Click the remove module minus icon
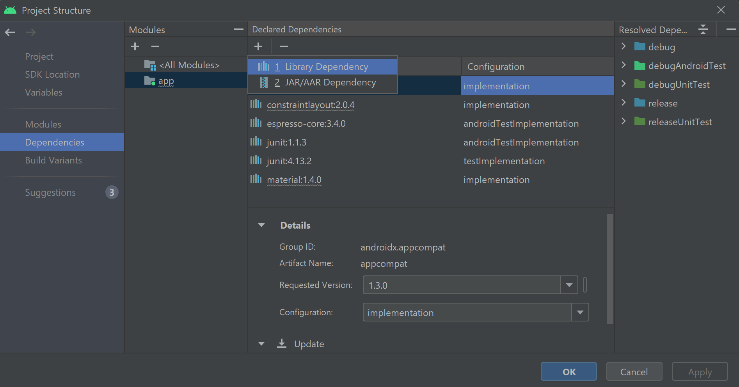This screenshot has width=739, height=387. tap(155, 46)
